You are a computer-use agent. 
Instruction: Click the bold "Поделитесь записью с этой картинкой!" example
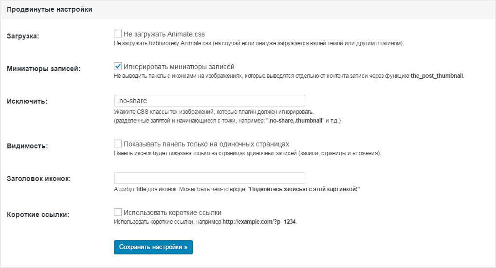[x=304, y=189]
